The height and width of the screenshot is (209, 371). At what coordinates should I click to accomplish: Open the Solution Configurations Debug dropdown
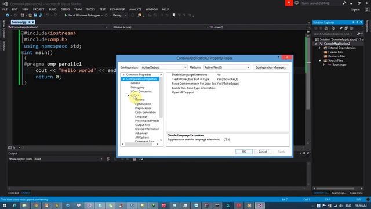119,15
